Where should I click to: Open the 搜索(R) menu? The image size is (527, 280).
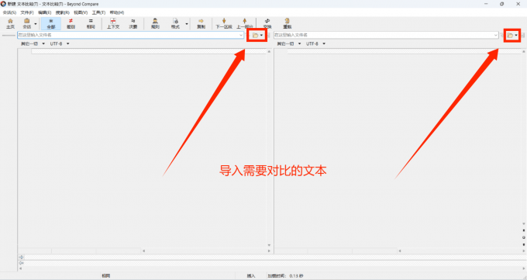(63, 12)
